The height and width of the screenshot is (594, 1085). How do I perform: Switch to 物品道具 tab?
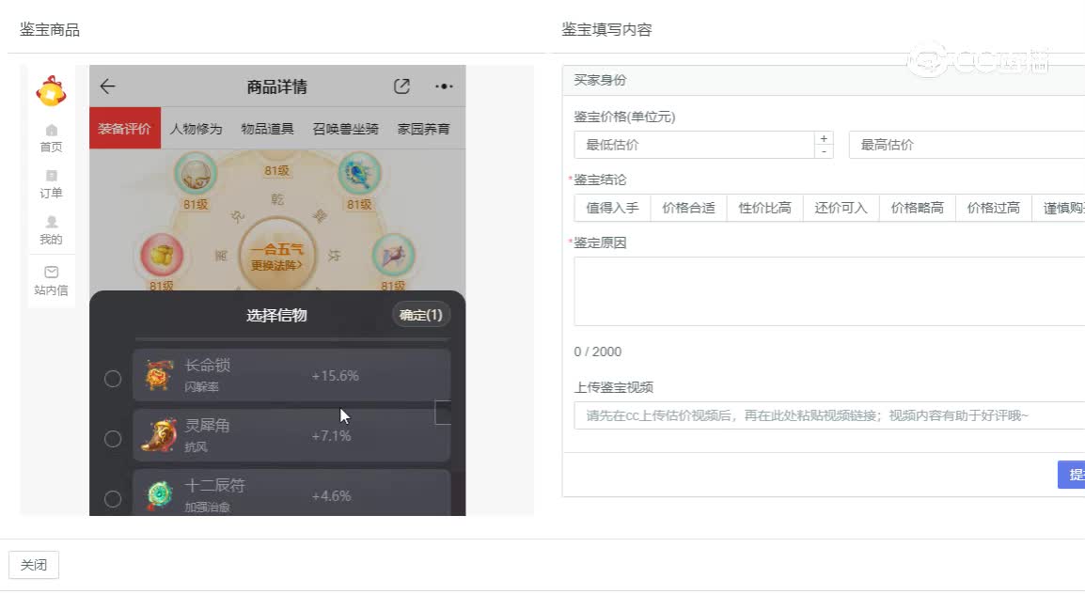pyautogui.click(x=267, y=129)
